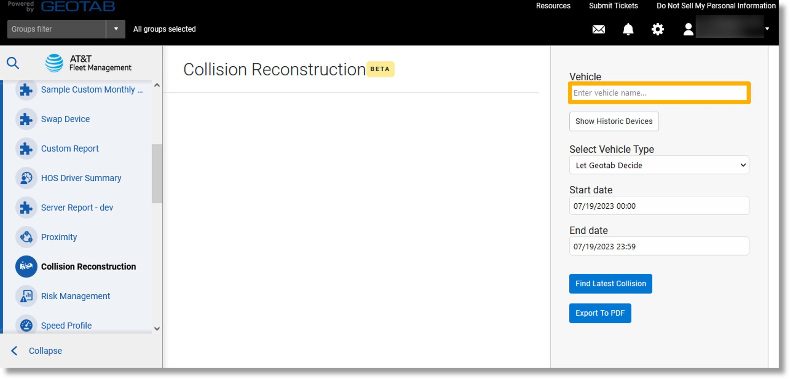Click Find Latest Collision button
The width and height of the screenshot is (790, 379).
[x=610, y=283]
